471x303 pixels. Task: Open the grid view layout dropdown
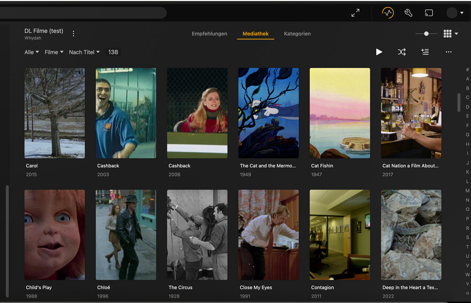(x=451, y=34)
